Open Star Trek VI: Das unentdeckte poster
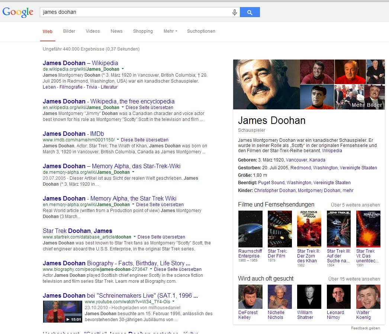 (368, 229)
